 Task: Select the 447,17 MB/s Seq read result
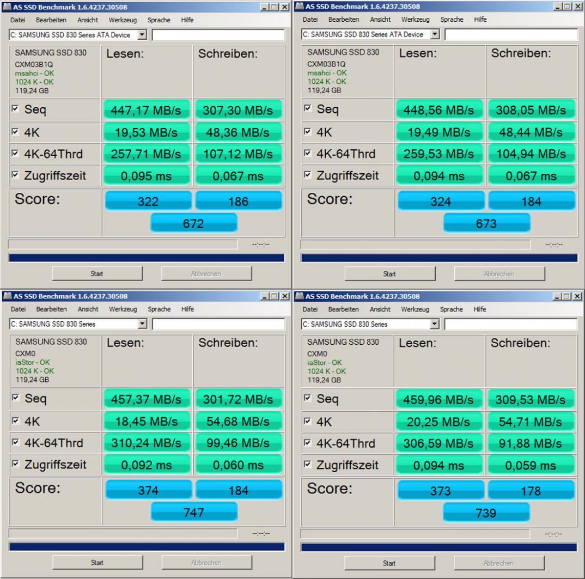pos(146,110)
